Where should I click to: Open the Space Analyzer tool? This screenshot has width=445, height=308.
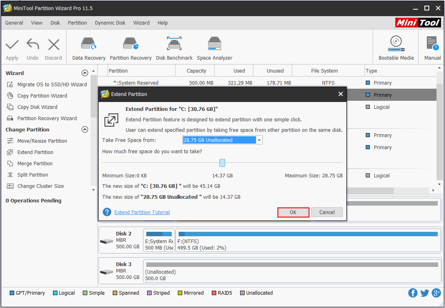(215, 49)
